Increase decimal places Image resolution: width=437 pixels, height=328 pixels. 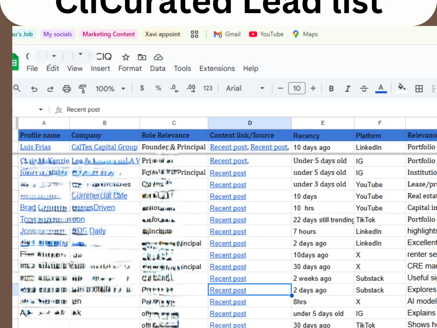click(x=191, y=88)
